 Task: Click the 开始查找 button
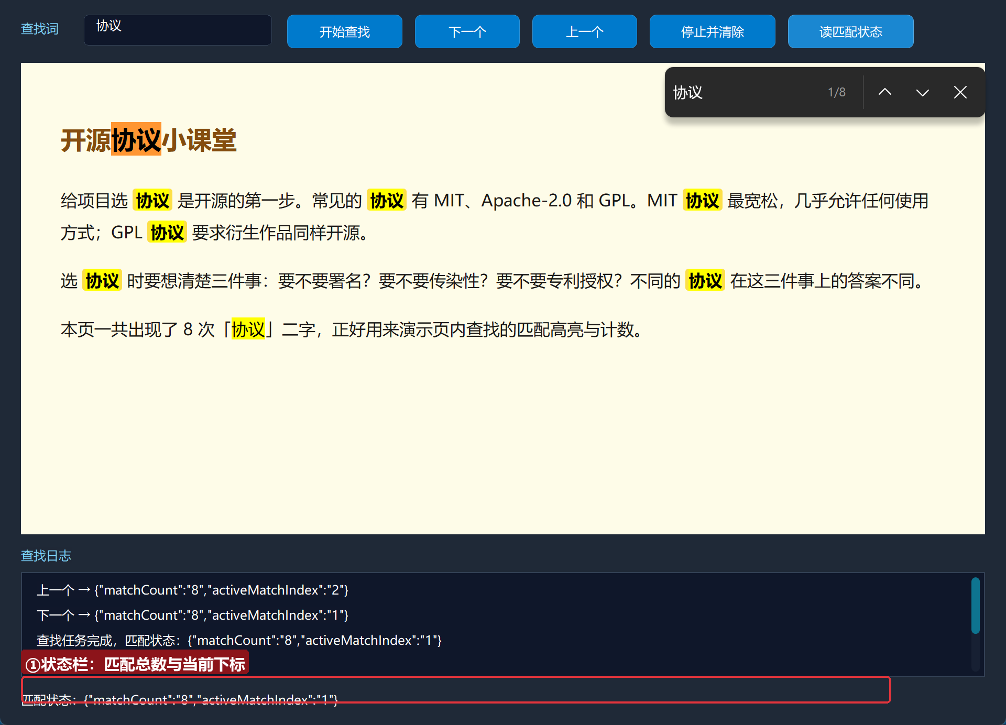(x=345, y=31)
